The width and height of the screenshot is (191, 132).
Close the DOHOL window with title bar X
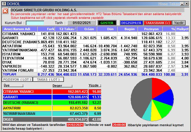pos(187,4)
